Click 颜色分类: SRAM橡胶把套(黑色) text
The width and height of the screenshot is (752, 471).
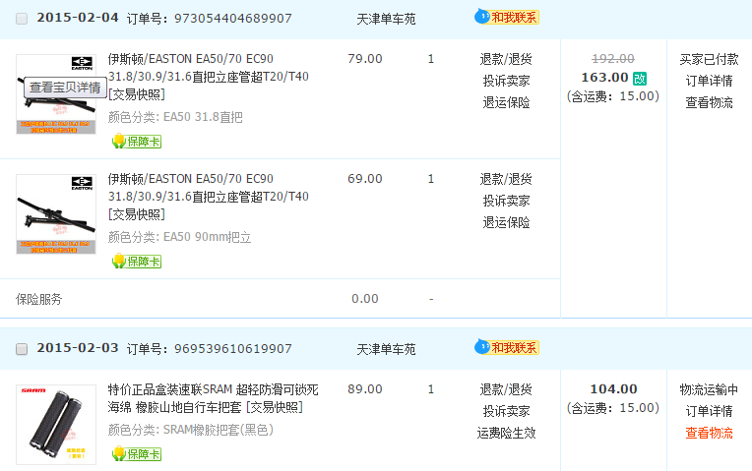point(190,430)
